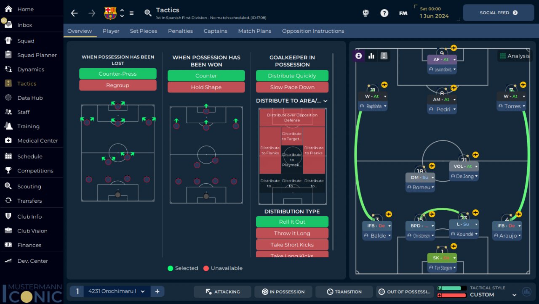This screenshot has height=304, width=539.
Task: Open the Data Hub section
Action: pos(30,98)
